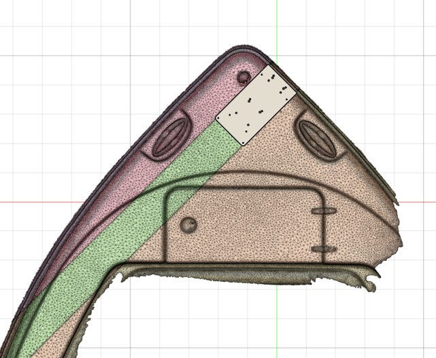
Task: Select the beige rectangular plate face
Action: (x=256, y=105)
